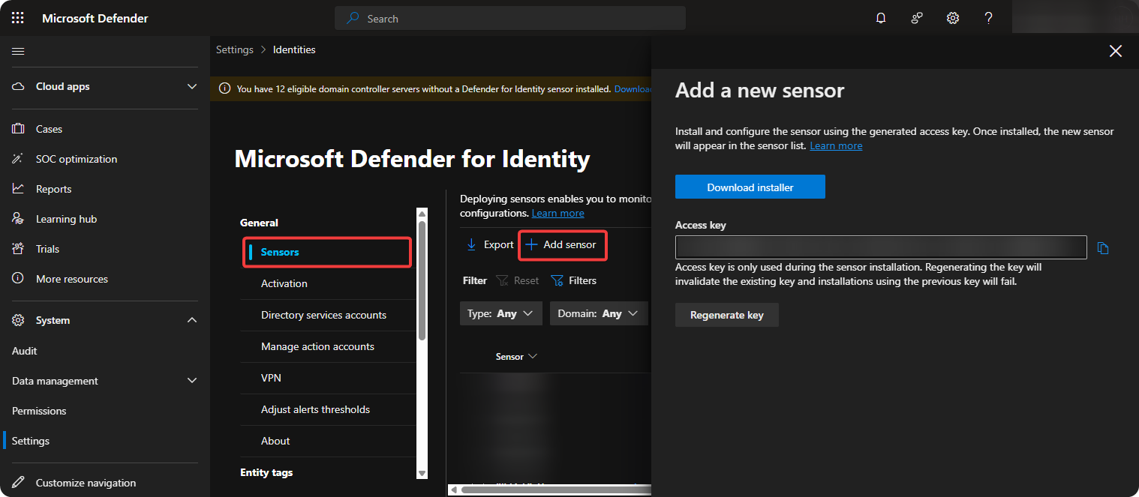Copy the access key with copy icon
1139x497 pixels.
1103,248
